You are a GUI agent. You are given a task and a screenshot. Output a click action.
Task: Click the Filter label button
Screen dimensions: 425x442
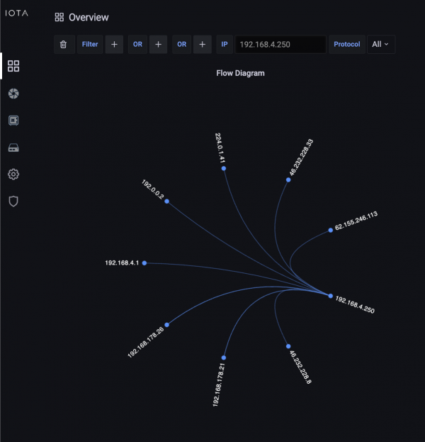(90, 44)
